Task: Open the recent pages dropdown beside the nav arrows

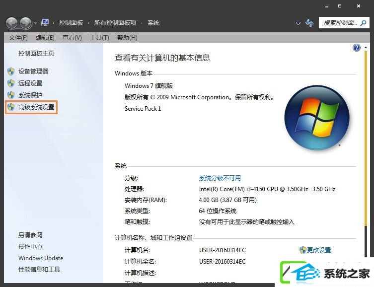Action: (x=35, y=23)
